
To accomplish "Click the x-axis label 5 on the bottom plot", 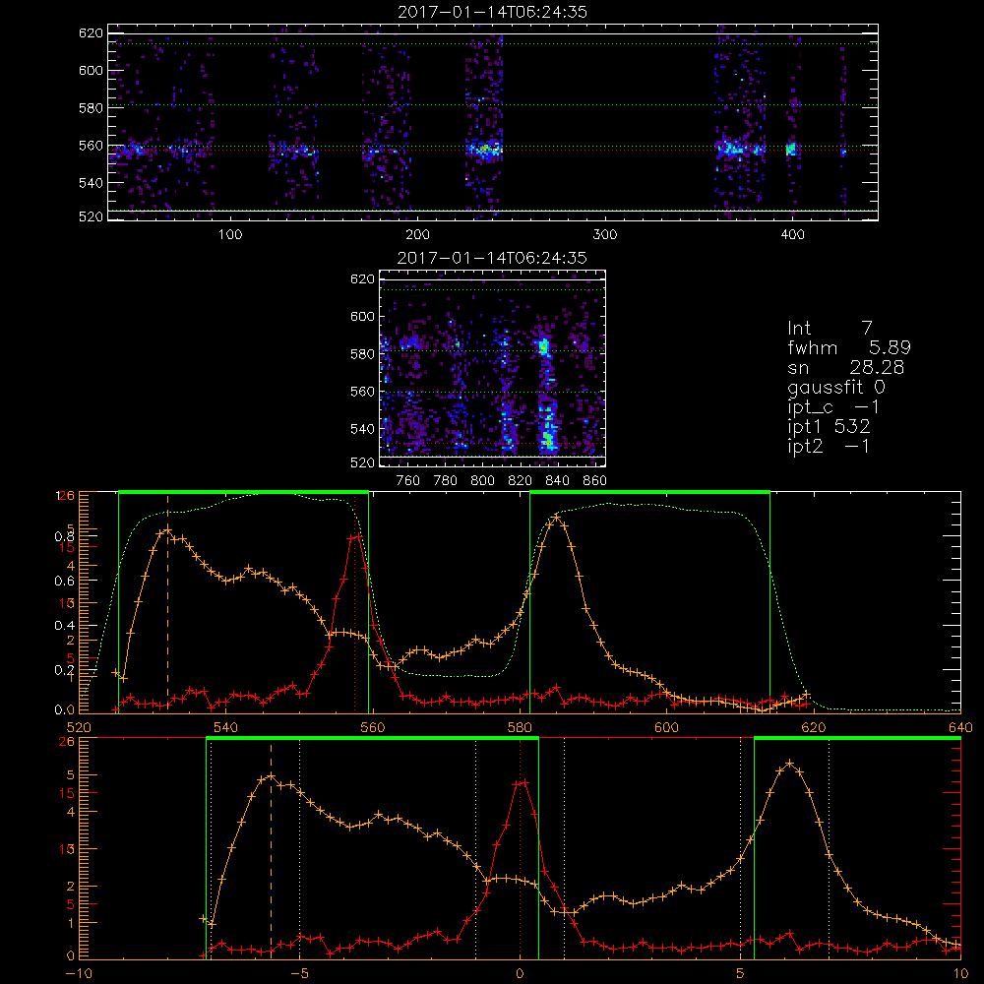I will pyautogui.click(x=741, y=974).
